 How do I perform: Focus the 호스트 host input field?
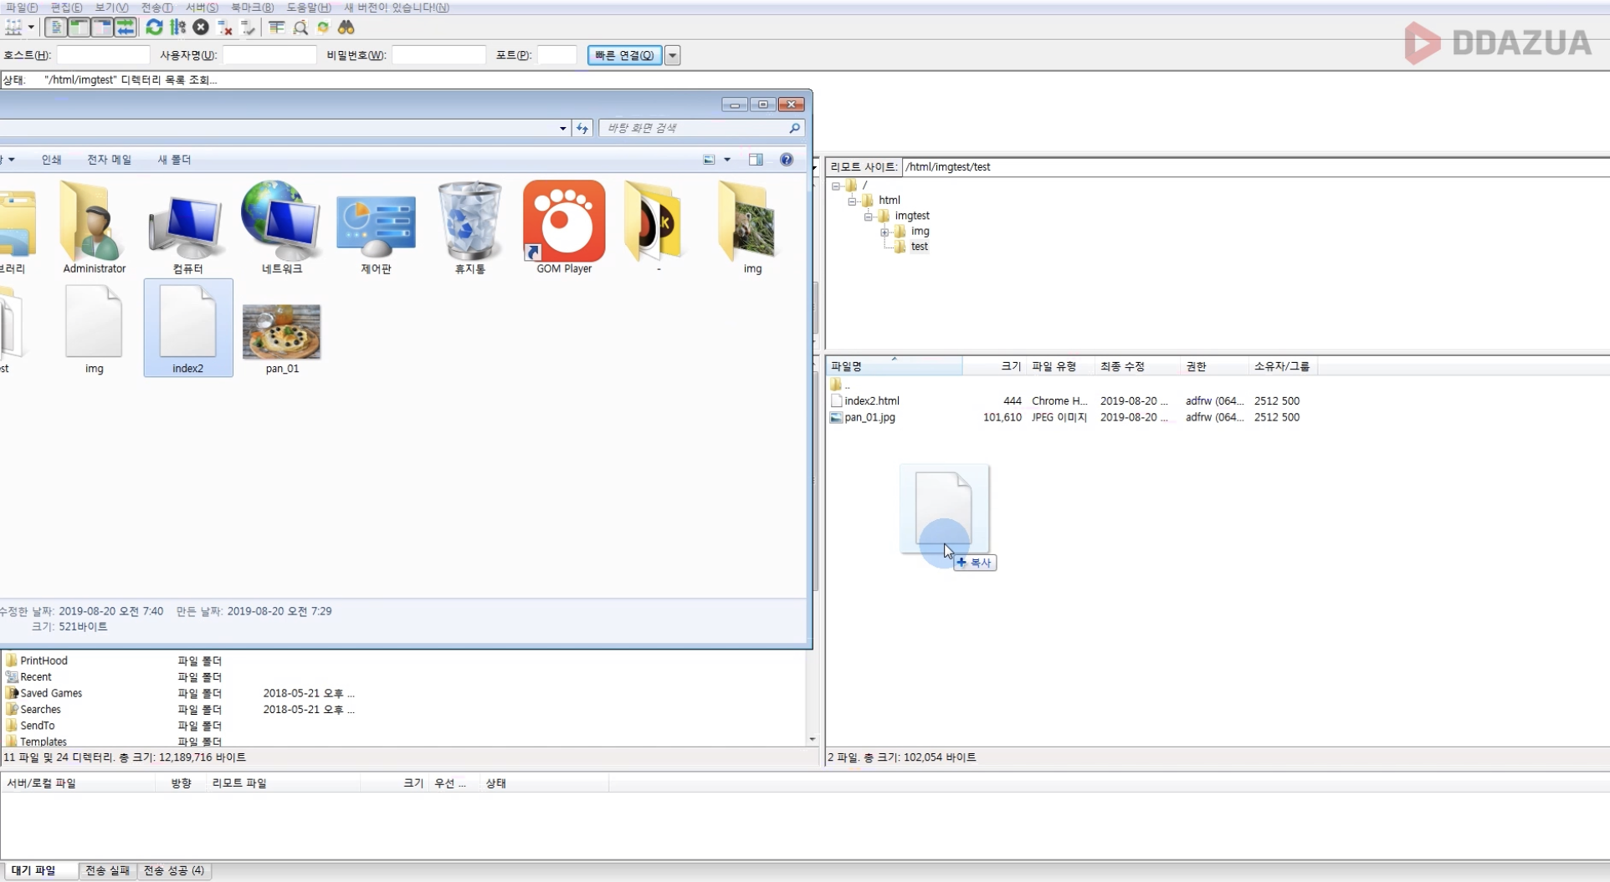coord(103,55)
